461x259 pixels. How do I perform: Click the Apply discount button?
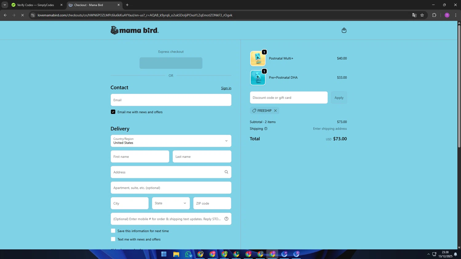[339, 98]
